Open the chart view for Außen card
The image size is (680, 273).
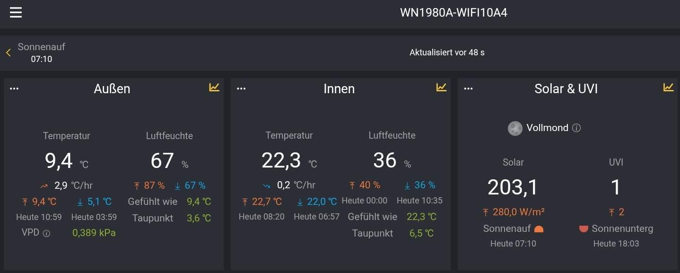click(x=214, y=88)
